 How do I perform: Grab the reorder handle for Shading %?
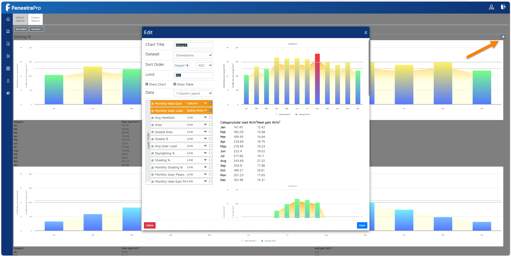coord(152,160)
